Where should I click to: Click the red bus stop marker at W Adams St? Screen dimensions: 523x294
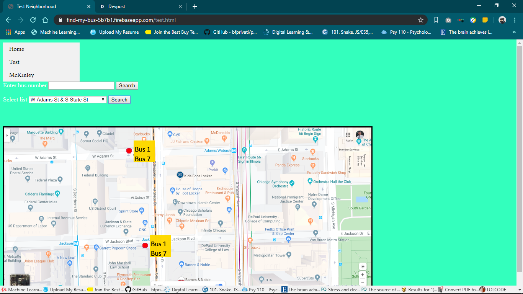point(129,151)
